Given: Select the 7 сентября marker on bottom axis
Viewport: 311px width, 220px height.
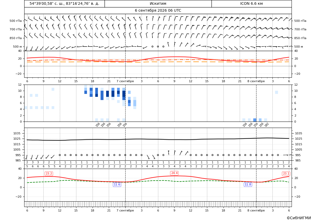Looking at the screenshot, I should pyautogui.click(x=125, y=210).
